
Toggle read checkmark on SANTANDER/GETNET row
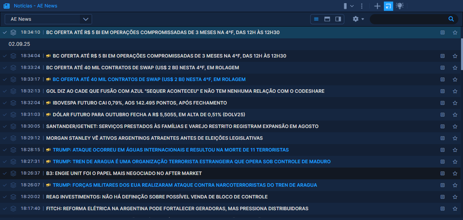coord(5,126)
